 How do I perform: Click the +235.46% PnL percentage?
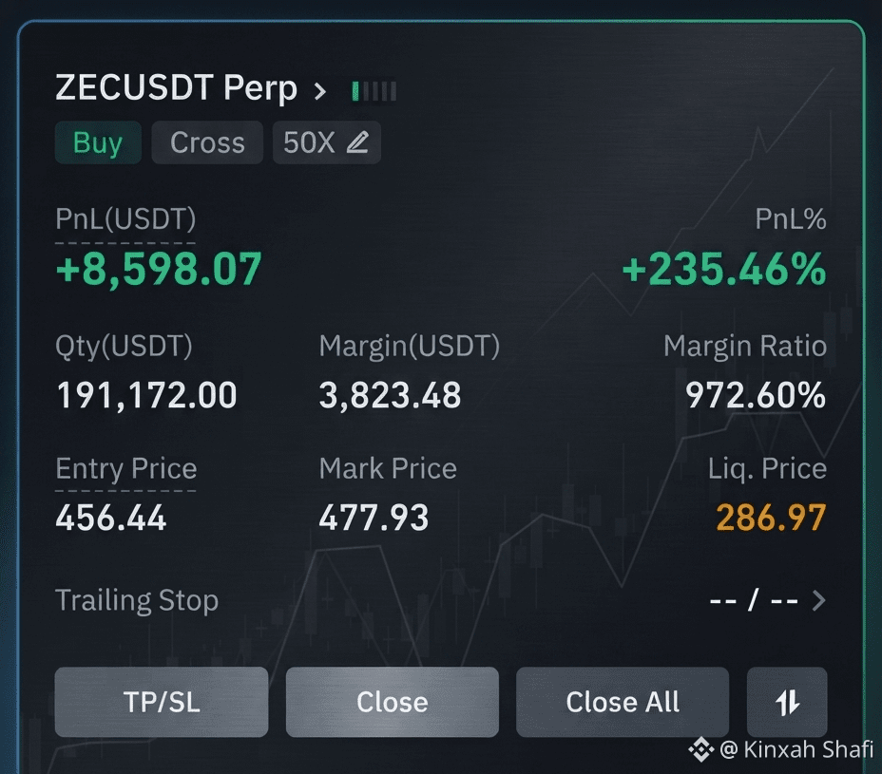[x=724, y=269]
